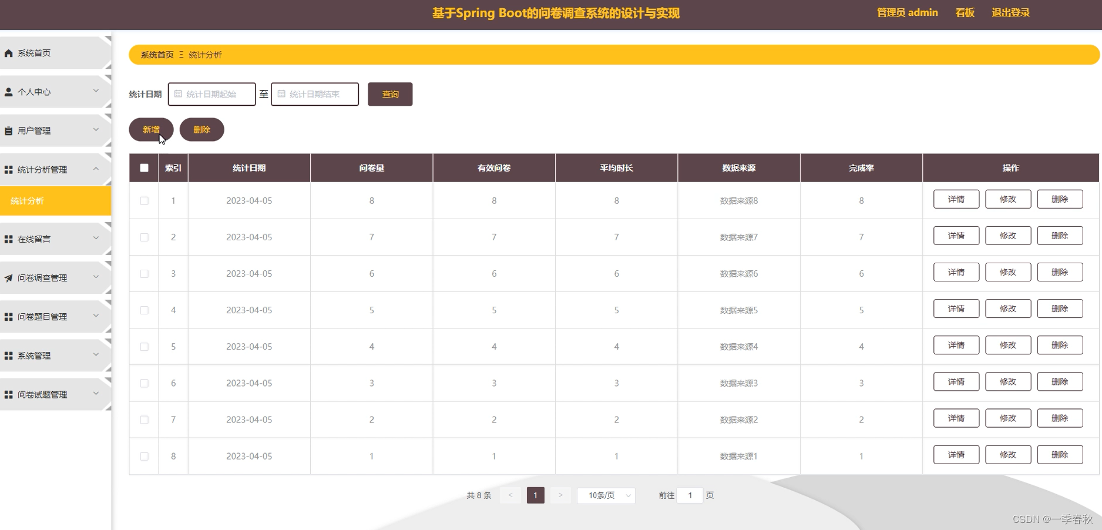Click the 数据来源5 cell
This screenshot has width=1102, height=530.
tap(739, 310)
